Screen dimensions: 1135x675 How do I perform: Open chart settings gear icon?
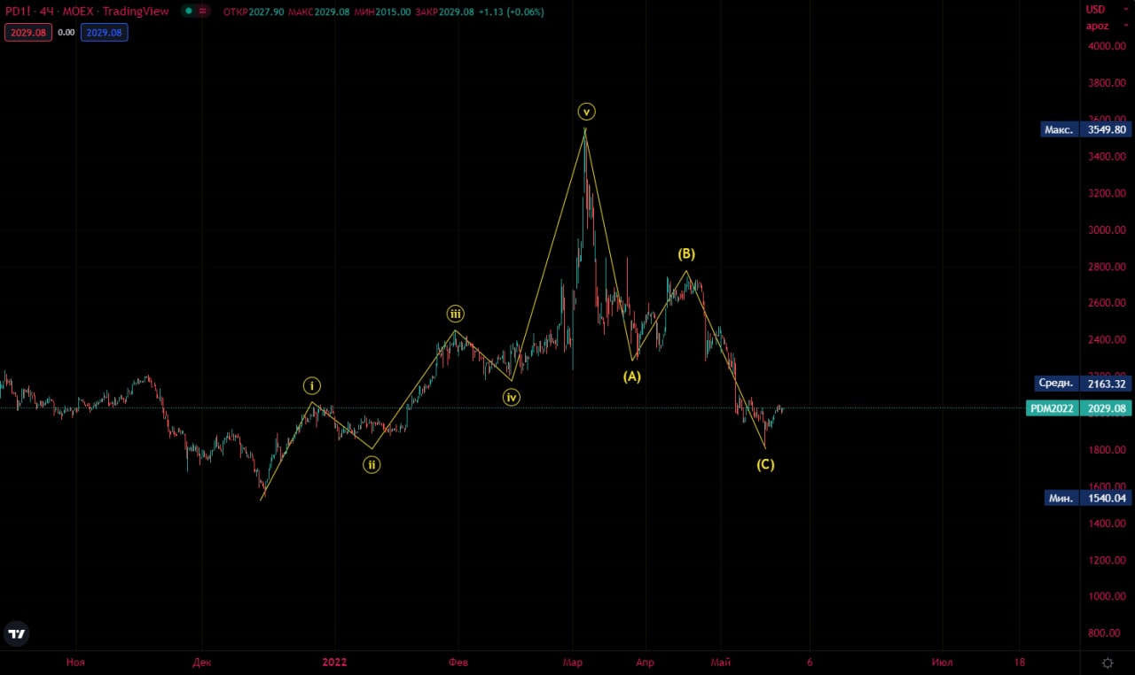click(x=1108, y=663)
